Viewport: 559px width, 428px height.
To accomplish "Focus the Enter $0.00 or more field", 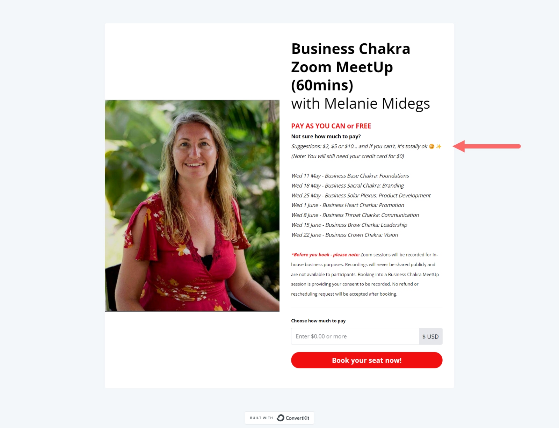I will click(x=355, y=336).
